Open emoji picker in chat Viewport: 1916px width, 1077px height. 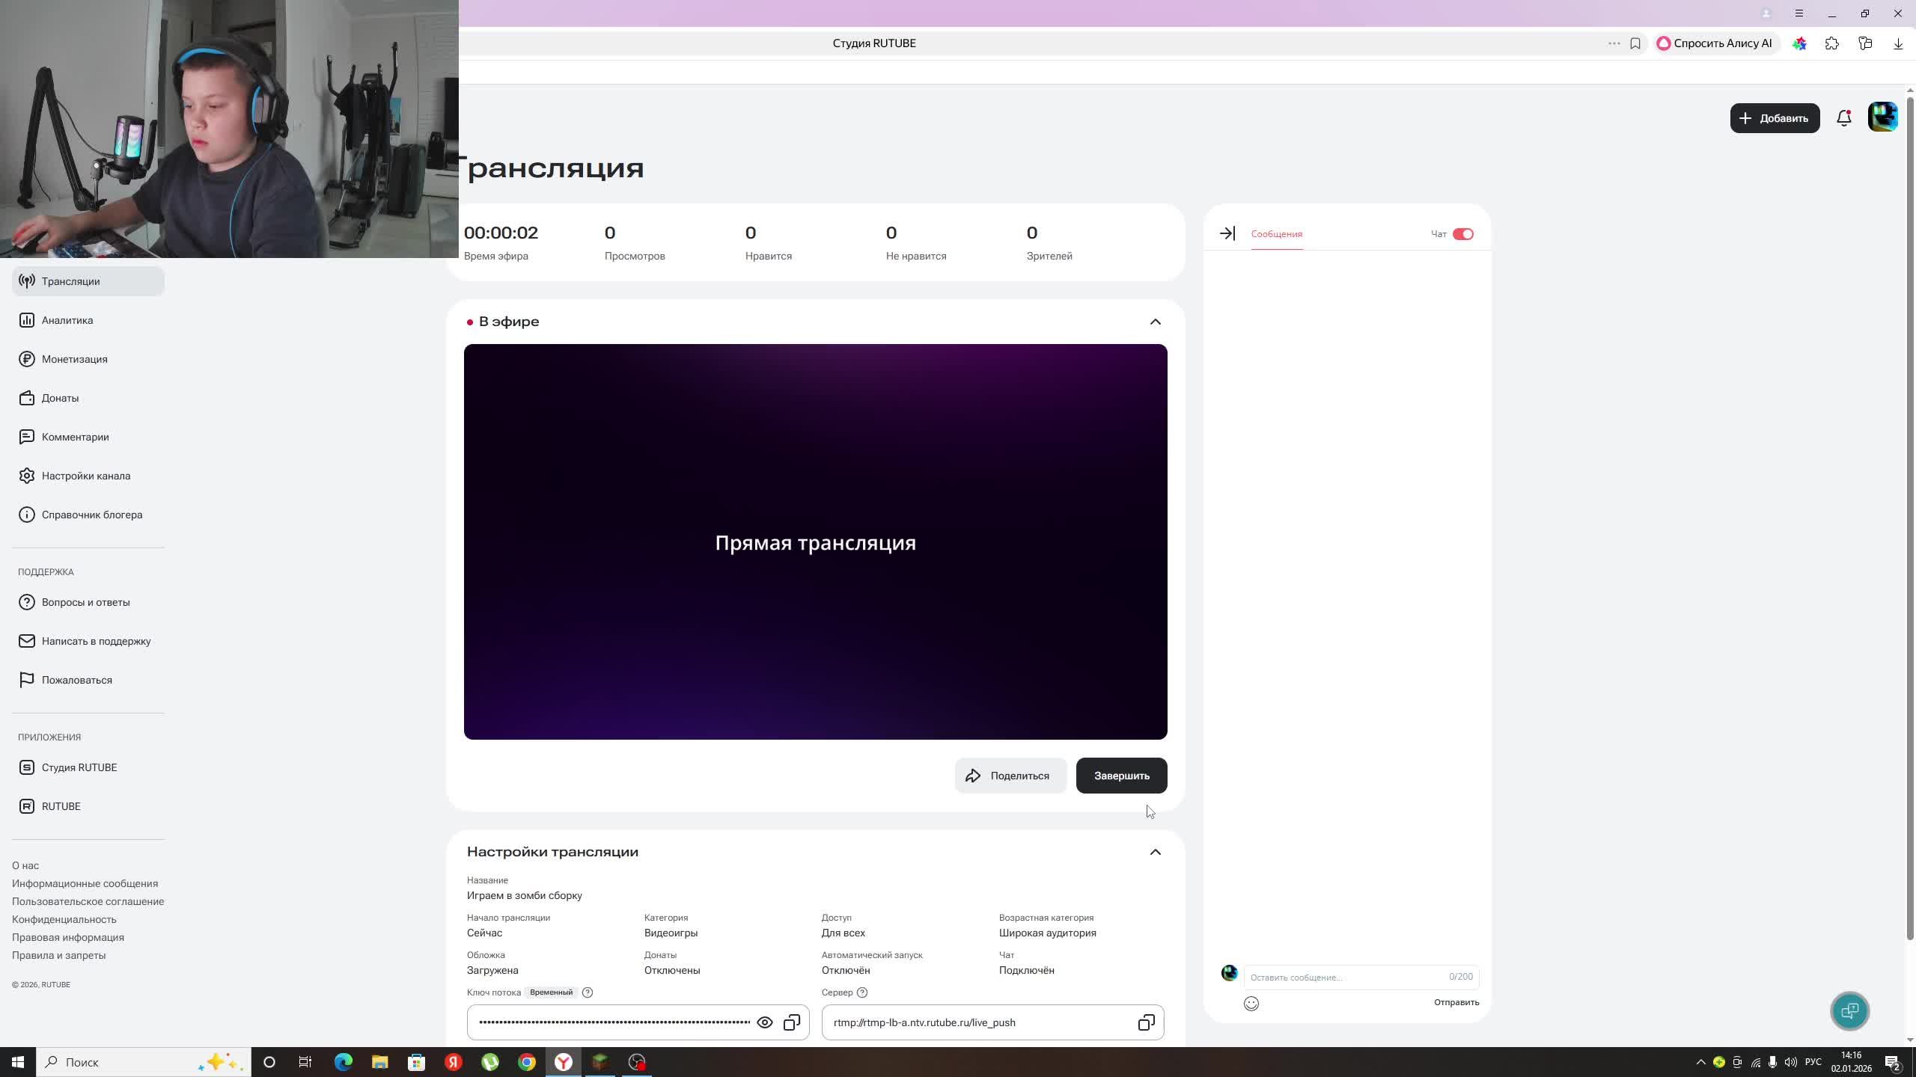pos(1251,1004)
